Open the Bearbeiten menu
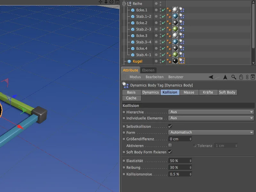This screenshot has height=192, width=256. tap(154, 77)
